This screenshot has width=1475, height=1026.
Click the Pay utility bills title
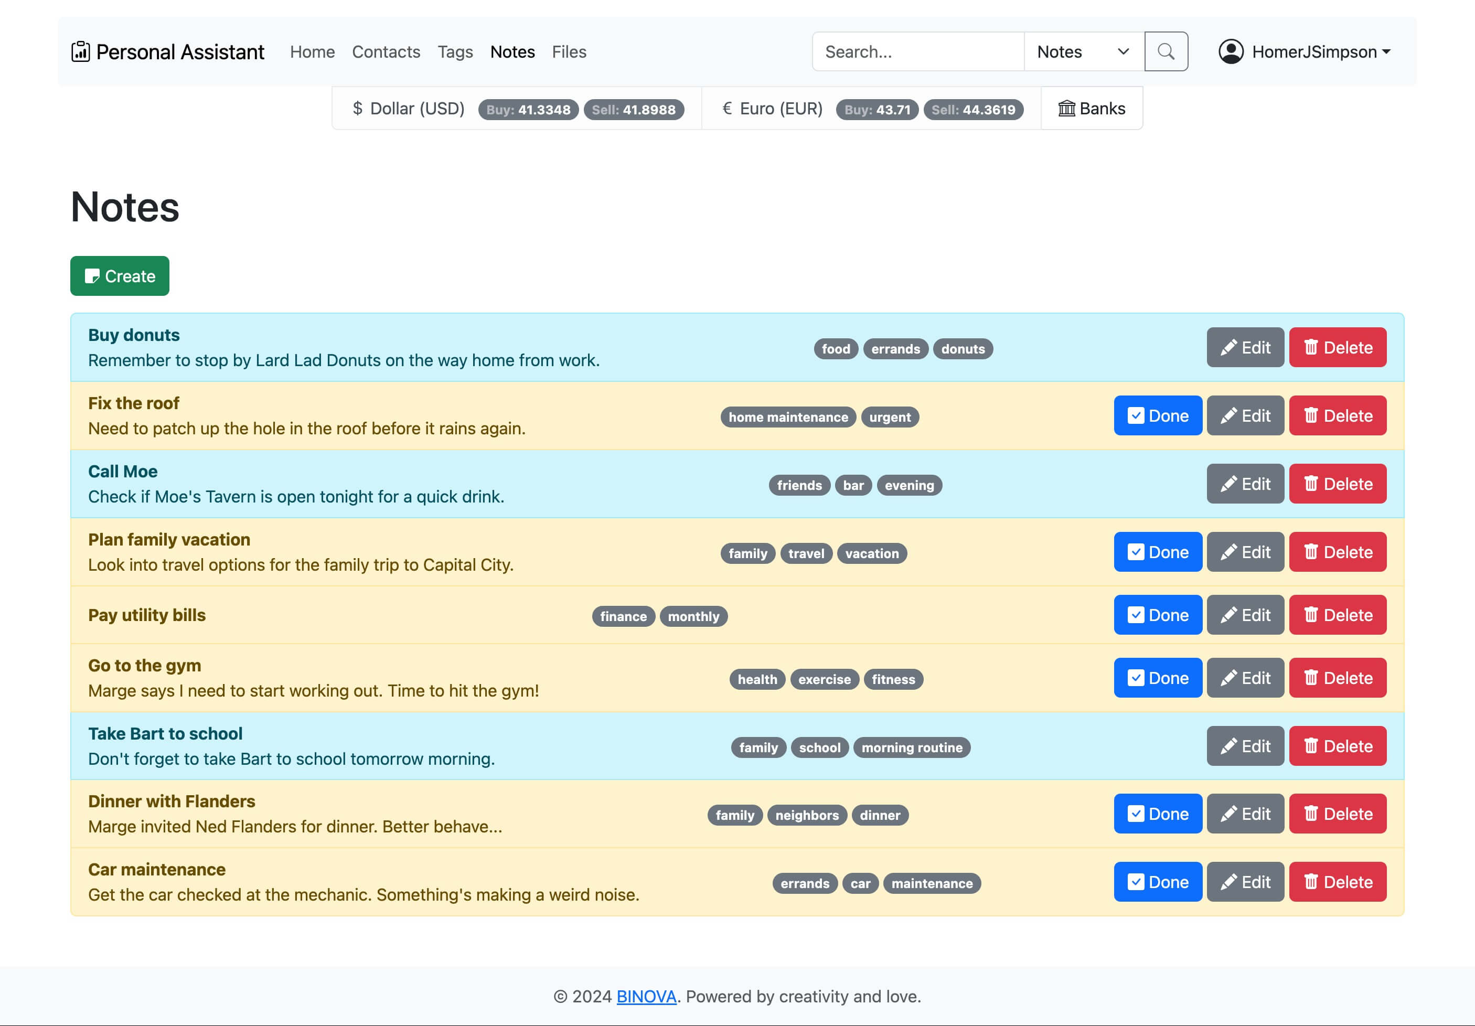click(x=146, y=615)
